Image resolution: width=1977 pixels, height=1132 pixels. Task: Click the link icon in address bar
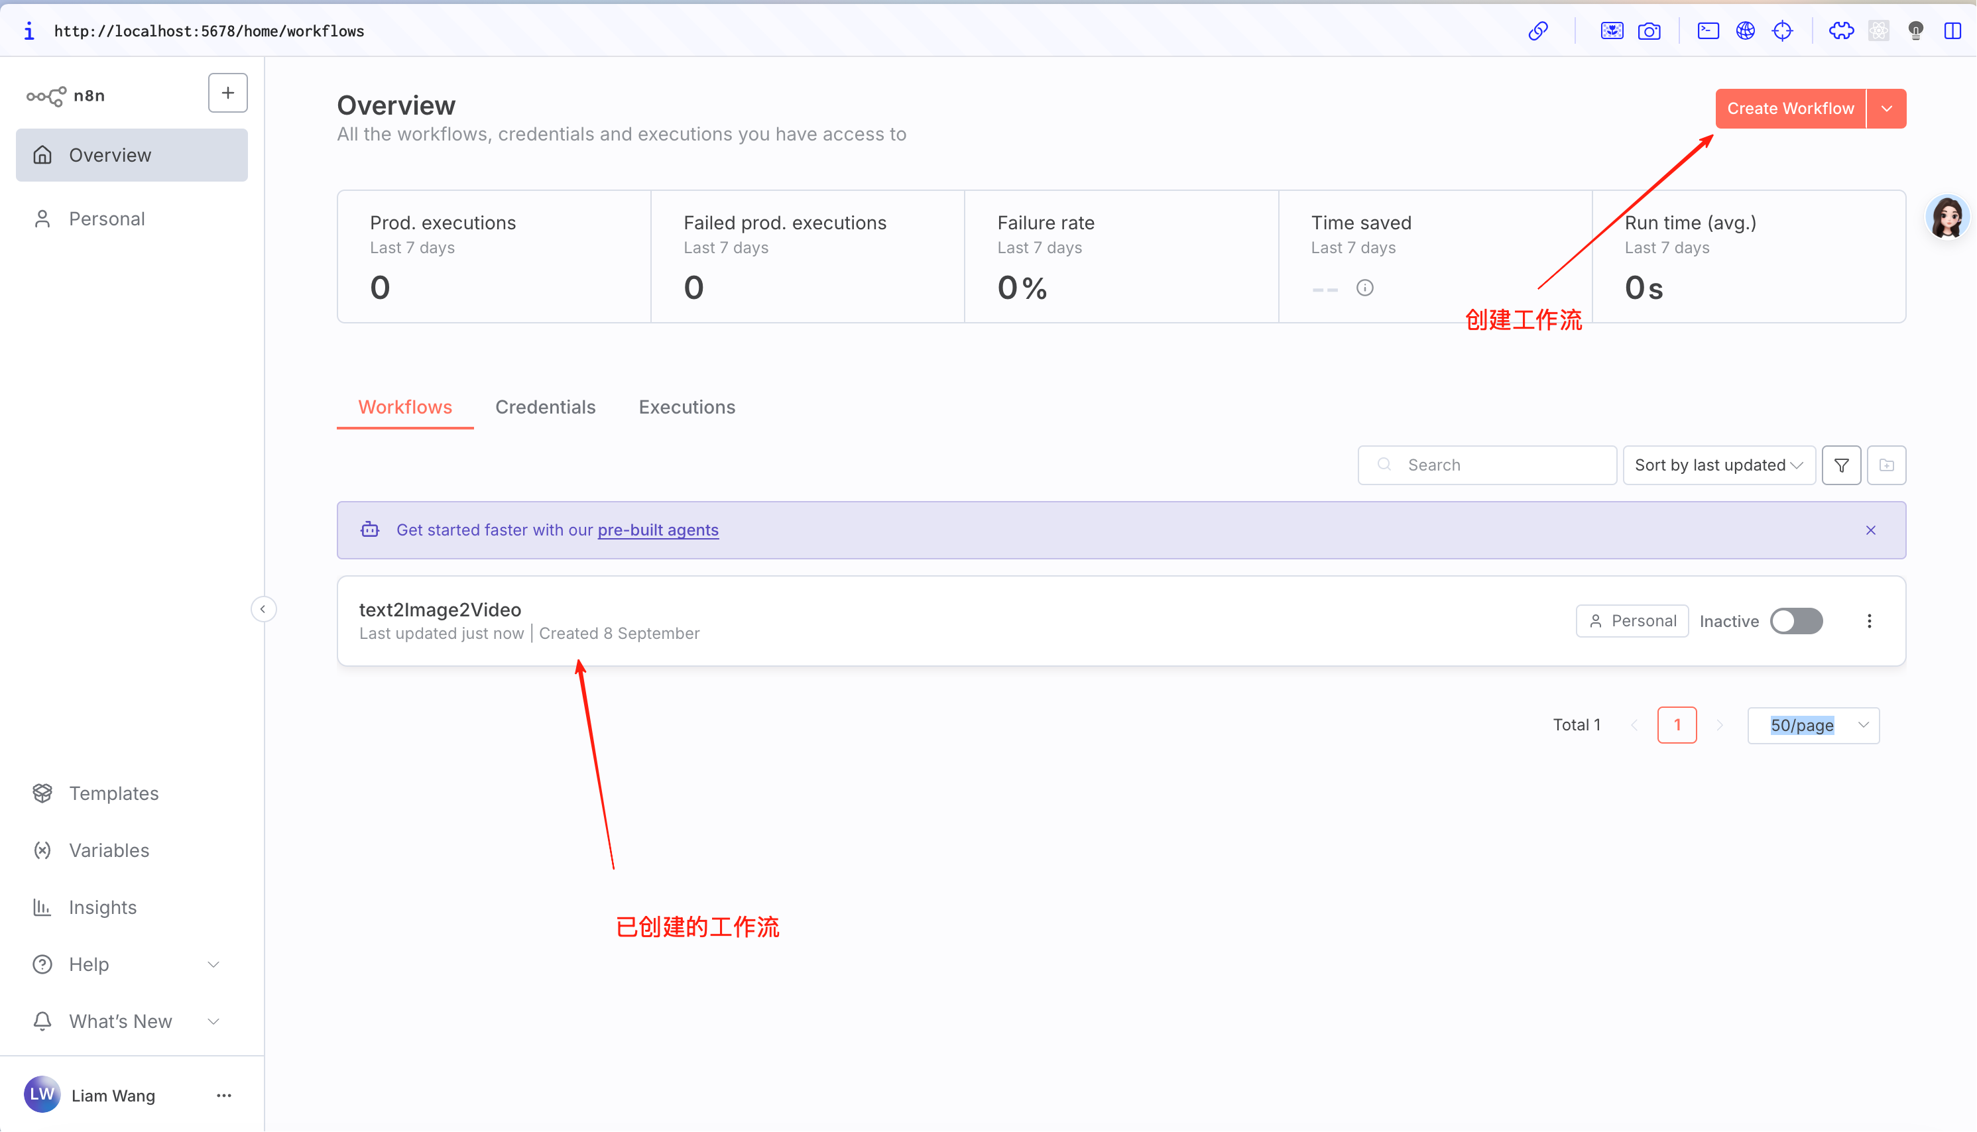pos(1537,31)
